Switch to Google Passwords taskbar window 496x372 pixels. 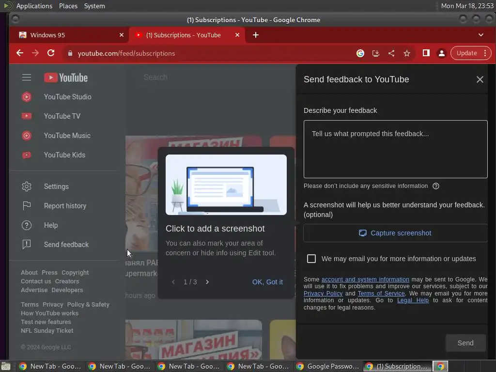[x=328, y=366]
